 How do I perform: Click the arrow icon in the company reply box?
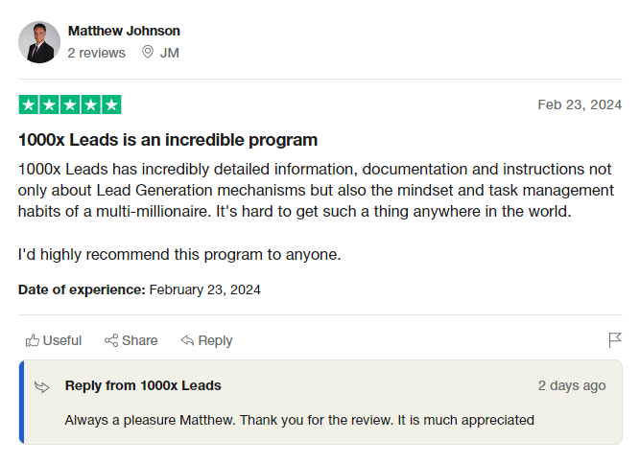42,386
